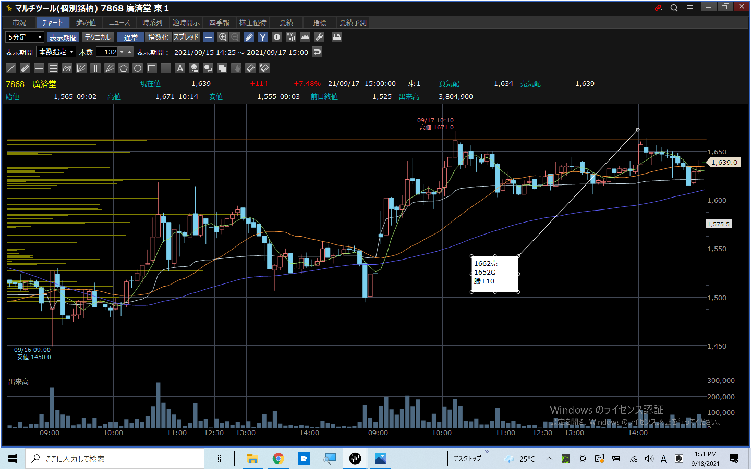
Task: Switch to the ニュース tab
Action: coord(119,23)
